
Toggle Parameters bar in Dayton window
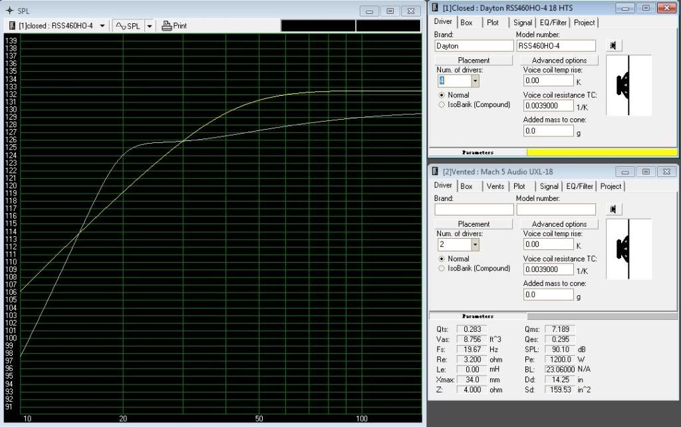[x=477, y=152]
